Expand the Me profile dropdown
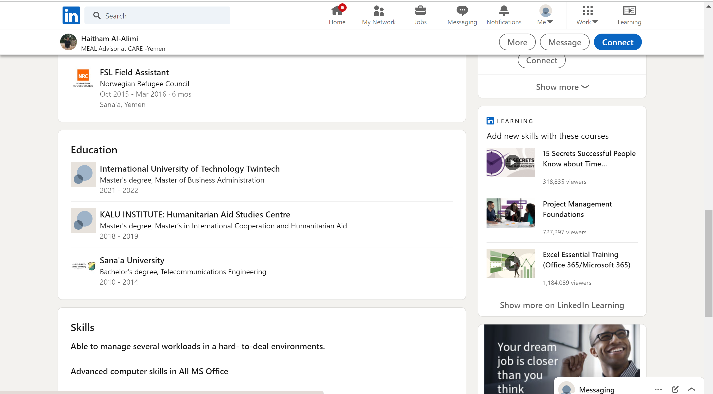The width and height of the screenshot is (713, 394). click(545, 15)
